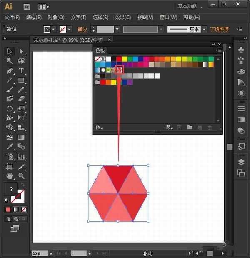This screenshot has height=258, width=250.
Task: Select the Pen tool
Action: click(x=10, y=70)
